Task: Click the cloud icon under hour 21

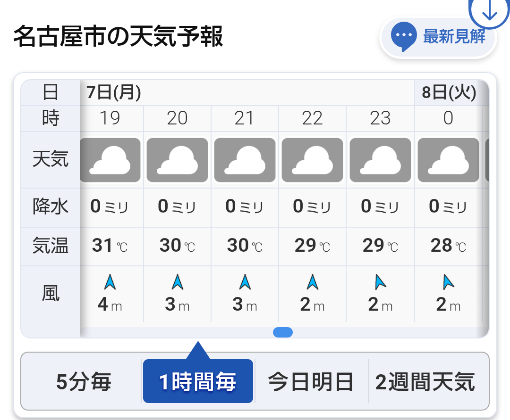Action: [x=245, y=160]
